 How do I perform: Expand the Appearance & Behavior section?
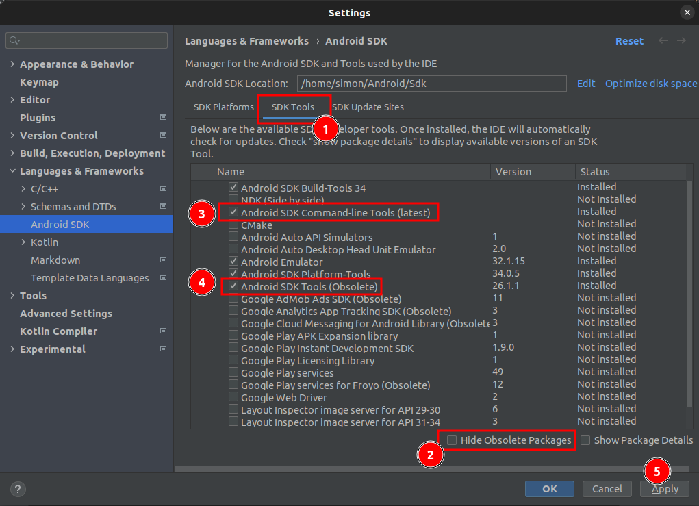[x=12, y=64]
